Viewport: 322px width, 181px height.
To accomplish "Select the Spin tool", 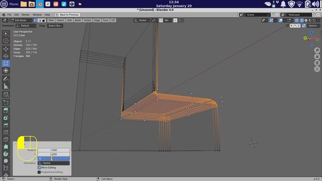I will [x=6, y=154].
